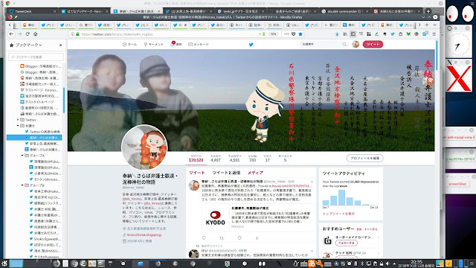The height and width of the screenshot is (268, 476).
Task: Open the ツイート count 139,528 stat
Action: point(196,158)
